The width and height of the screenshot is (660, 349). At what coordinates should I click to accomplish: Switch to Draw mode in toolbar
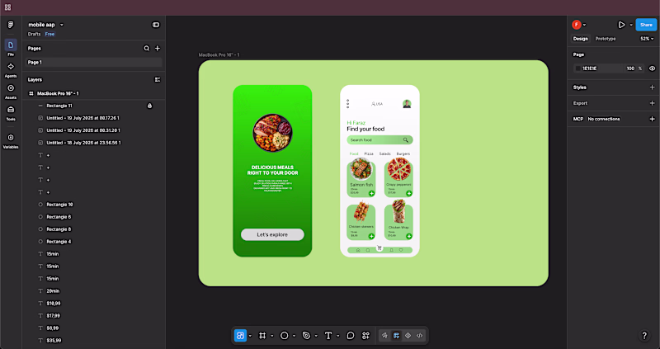click(x=384, y=336)
